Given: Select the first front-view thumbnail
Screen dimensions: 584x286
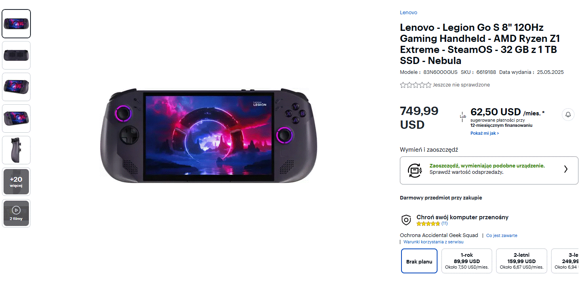Looking at the screenshot, I should (x=16, y=24).
